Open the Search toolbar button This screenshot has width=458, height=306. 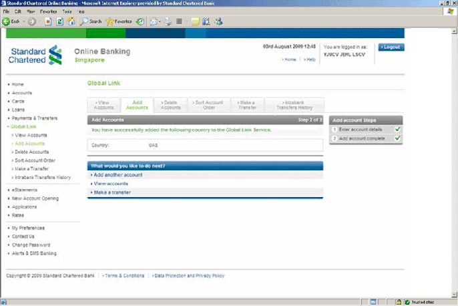[91, 21]
